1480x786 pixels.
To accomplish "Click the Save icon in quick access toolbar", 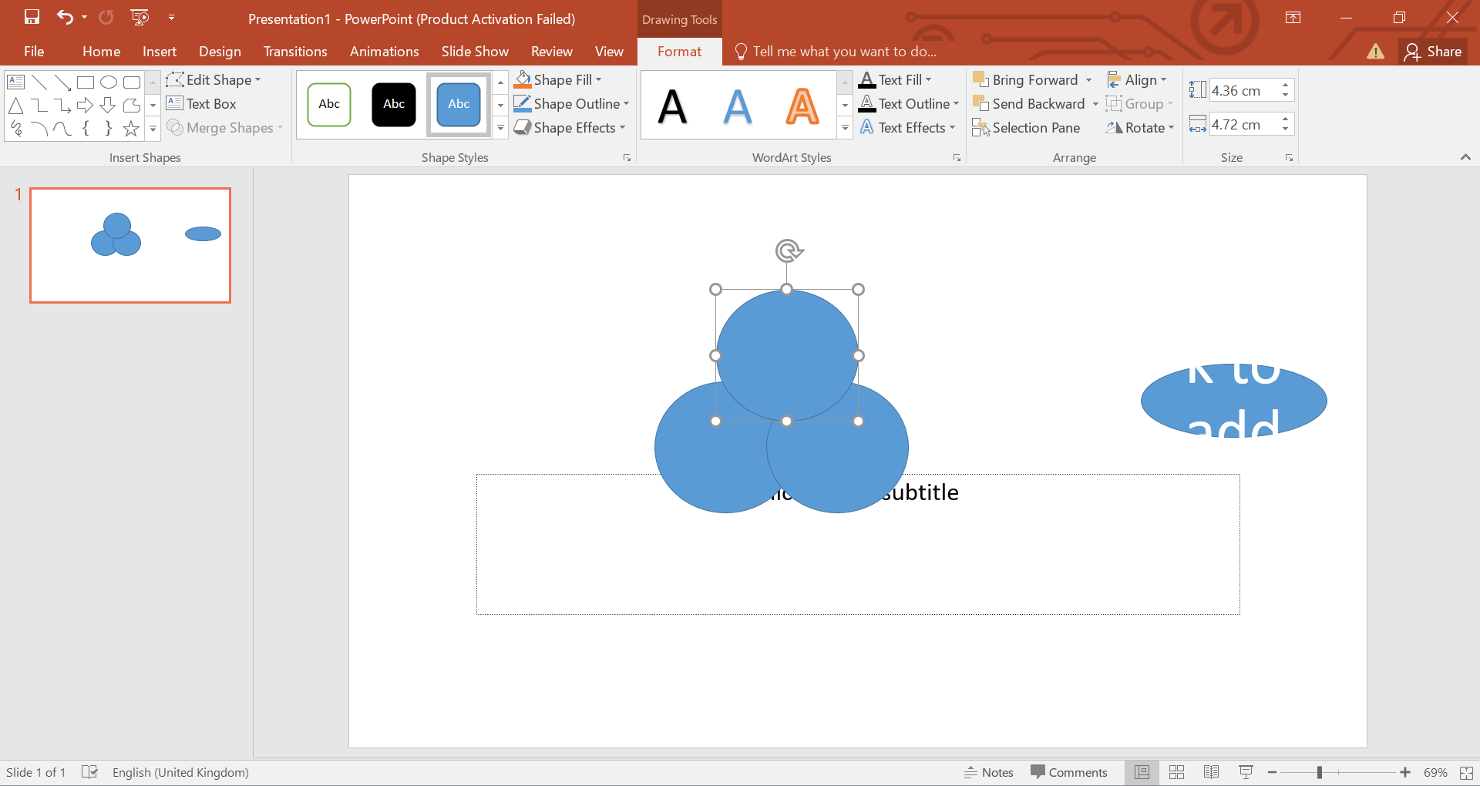I will click(x=32, y=17).
